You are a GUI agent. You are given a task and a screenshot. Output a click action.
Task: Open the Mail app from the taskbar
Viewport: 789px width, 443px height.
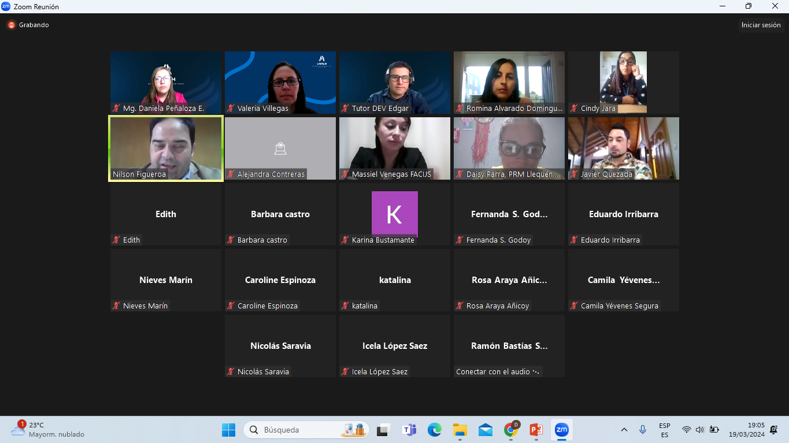486,430
